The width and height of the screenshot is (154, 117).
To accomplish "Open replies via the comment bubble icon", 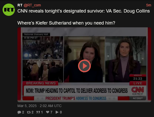I will tap(19, 112).
